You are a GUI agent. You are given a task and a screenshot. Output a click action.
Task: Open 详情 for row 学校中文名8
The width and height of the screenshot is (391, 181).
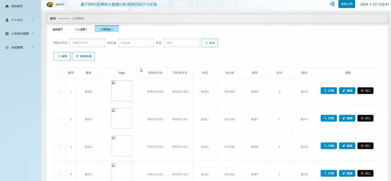(328, 90)
